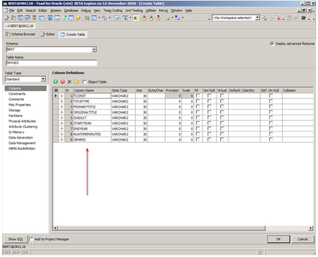Click the green play arrow toolbar icon
The width and height of the screenshot is (318, 257).
136,18
